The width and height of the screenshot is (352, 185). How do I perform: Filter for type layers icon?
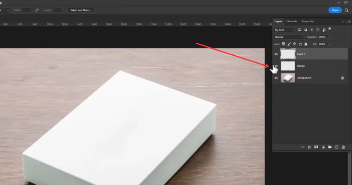(x=311, y=30)
